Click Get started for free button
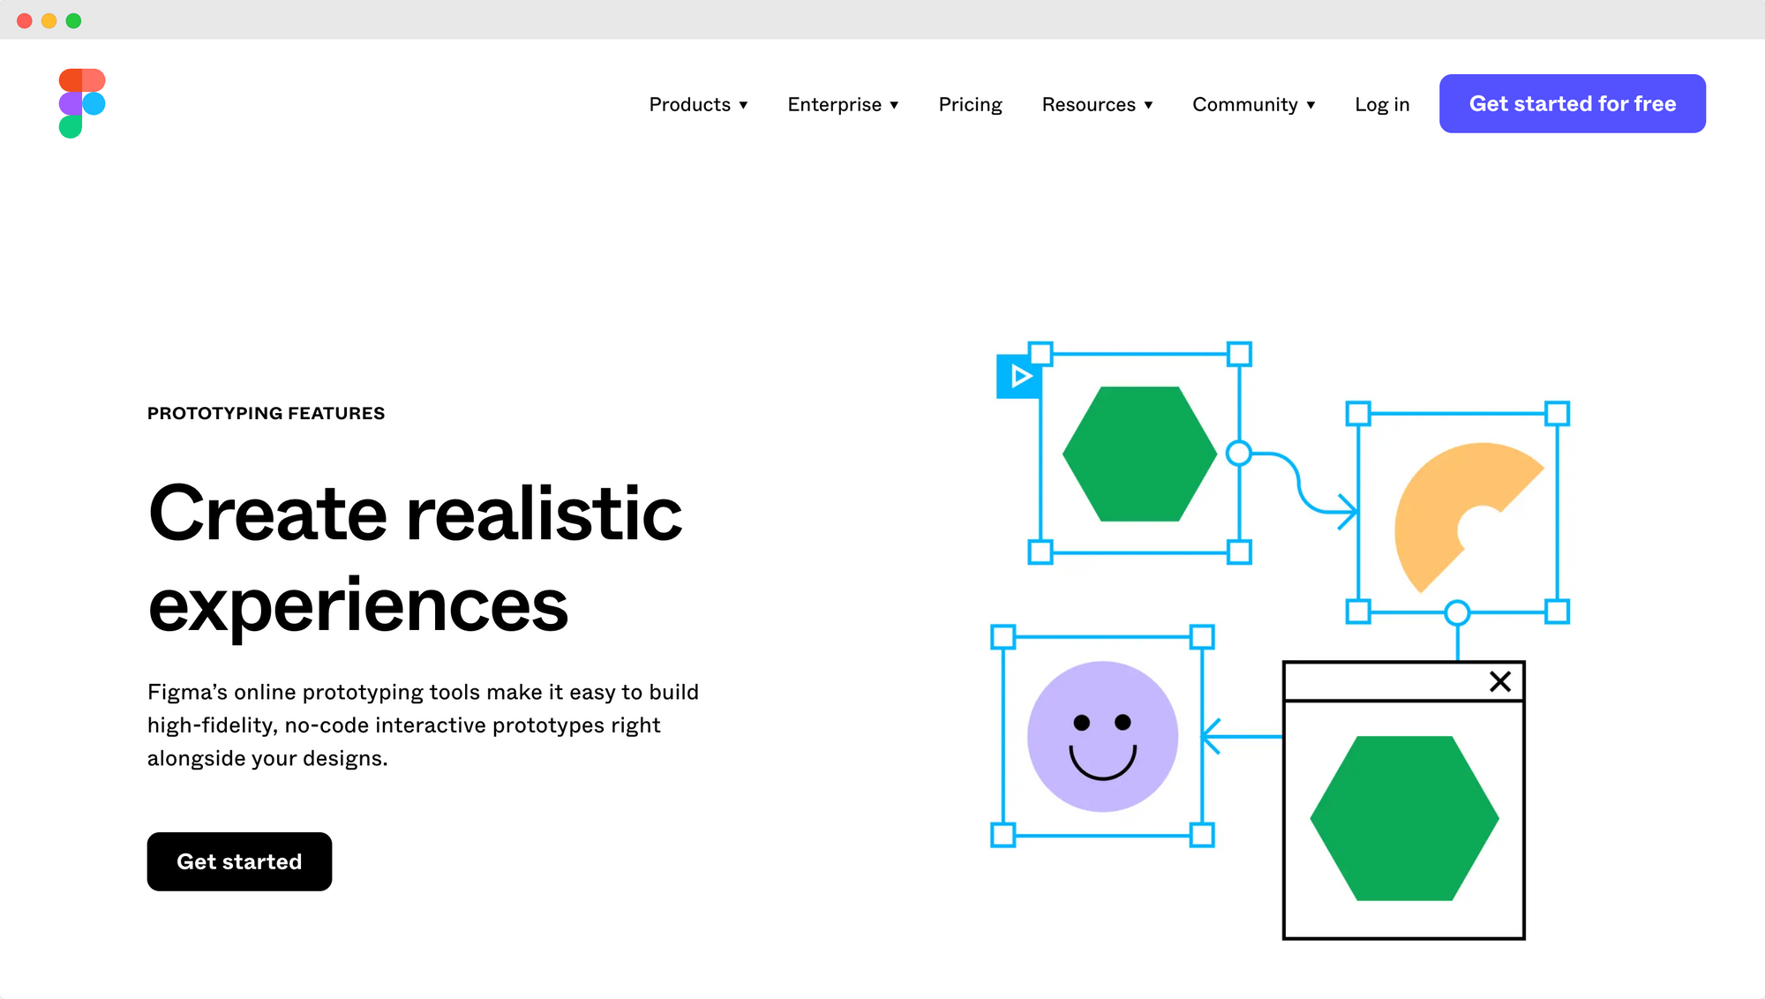The height and width of the screenshot is (999, 1765). (x=1572, y=103)
